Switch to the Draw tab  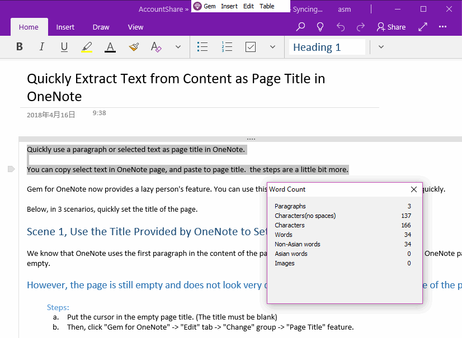pos(101,27)
